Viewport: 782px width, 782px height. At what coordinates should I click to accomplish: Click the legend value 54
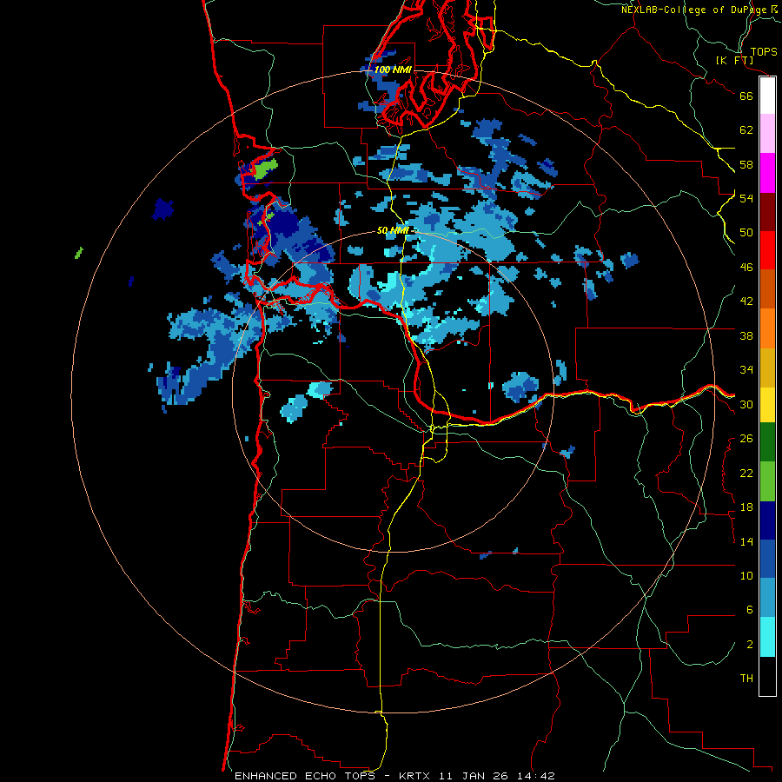coord(746,198)
